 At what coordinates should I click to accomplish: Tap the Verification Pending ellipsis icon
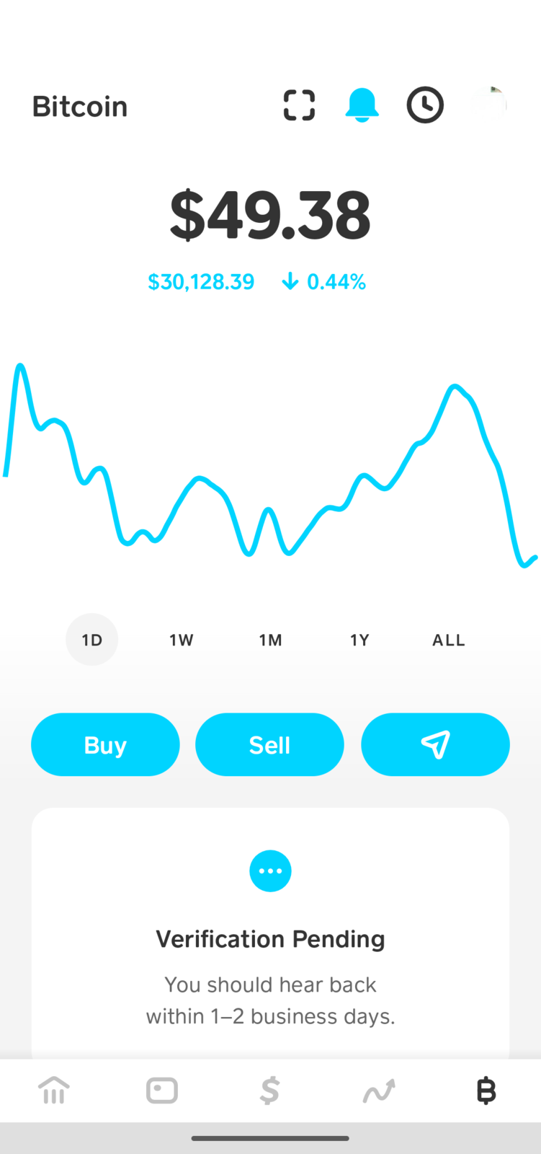click(270, 871)
